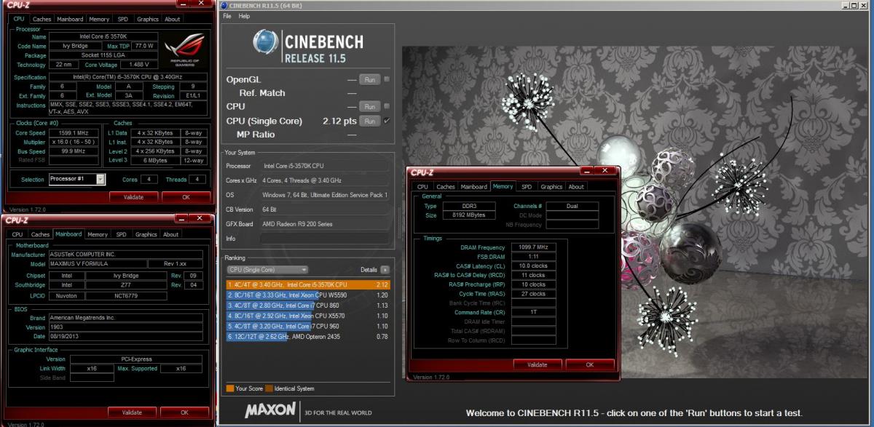Screen dimensions: 874x427
Task: Open the File menu in Cinebench
Action: point(227,15)
